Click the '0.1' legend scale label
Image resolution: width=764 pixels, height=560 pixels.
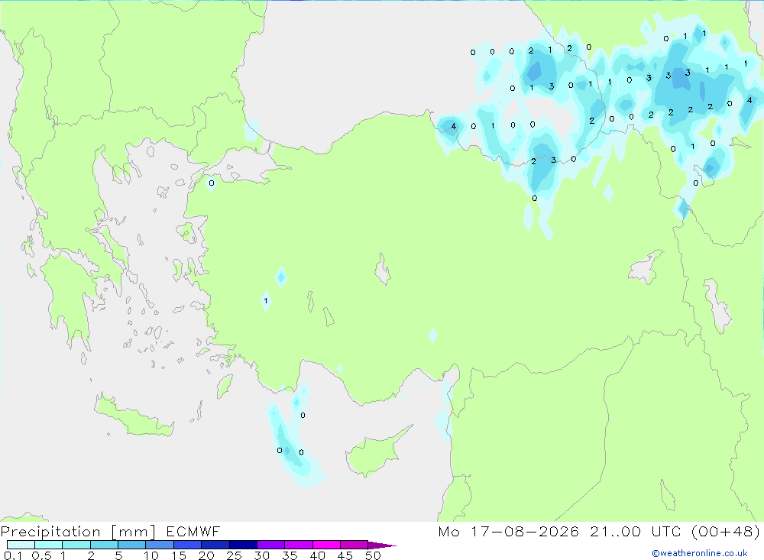click(x=13, y=555)
